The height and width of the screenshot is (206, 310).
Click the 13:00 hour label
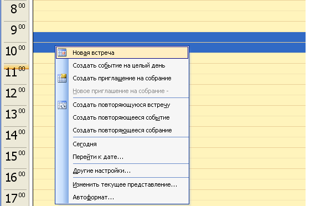tap(15, 114)
